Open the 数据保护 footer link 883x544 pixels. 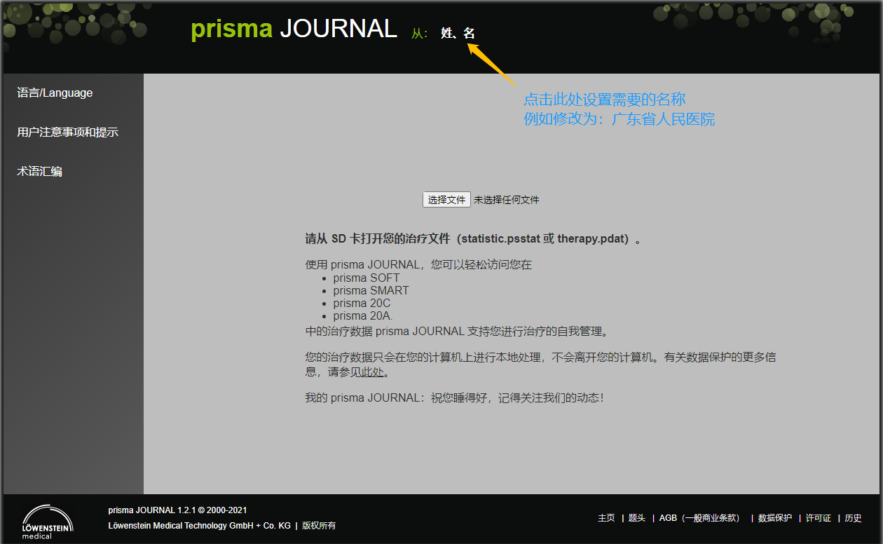point(774,518)
